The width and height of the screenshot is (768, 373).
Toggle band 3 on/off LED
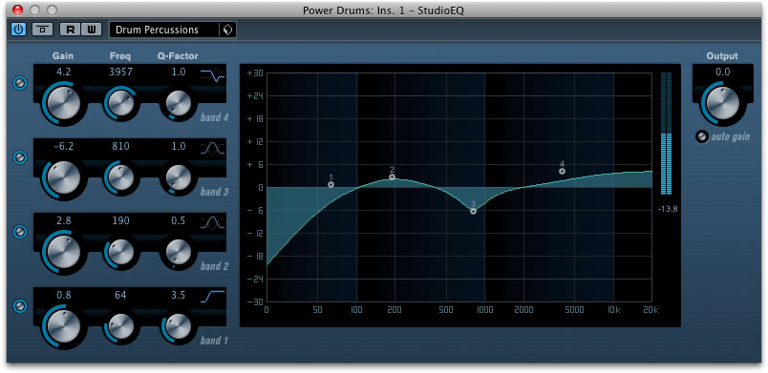tap(20, 157)
